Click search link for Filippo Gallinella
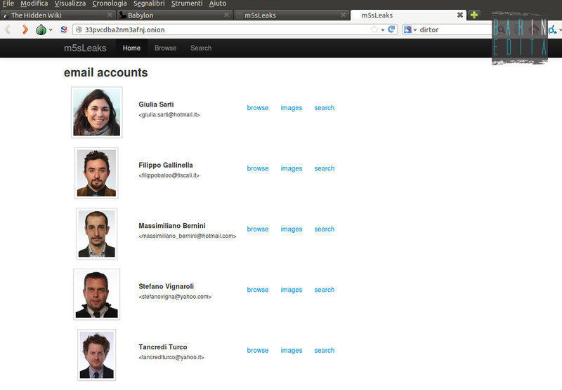 point(325,168)
